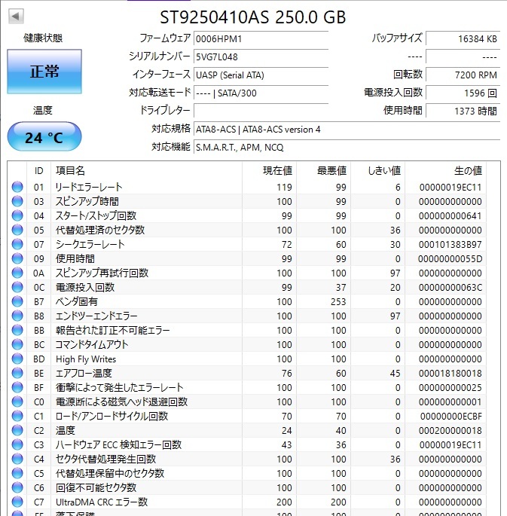Click worst value 253 of ベンダ固有
This screenshot has height=516, width=507.
(338, 302)
